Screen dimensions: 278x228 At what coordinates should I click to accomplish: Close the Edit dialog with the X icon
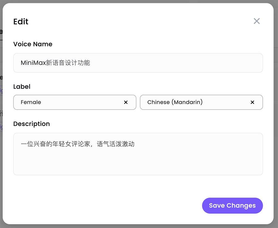tap(256, 21)
